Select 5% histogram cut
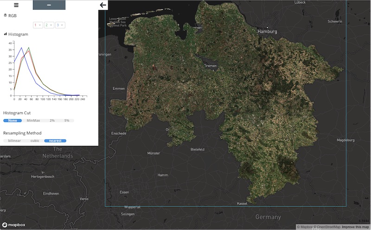 click(67, 121)
